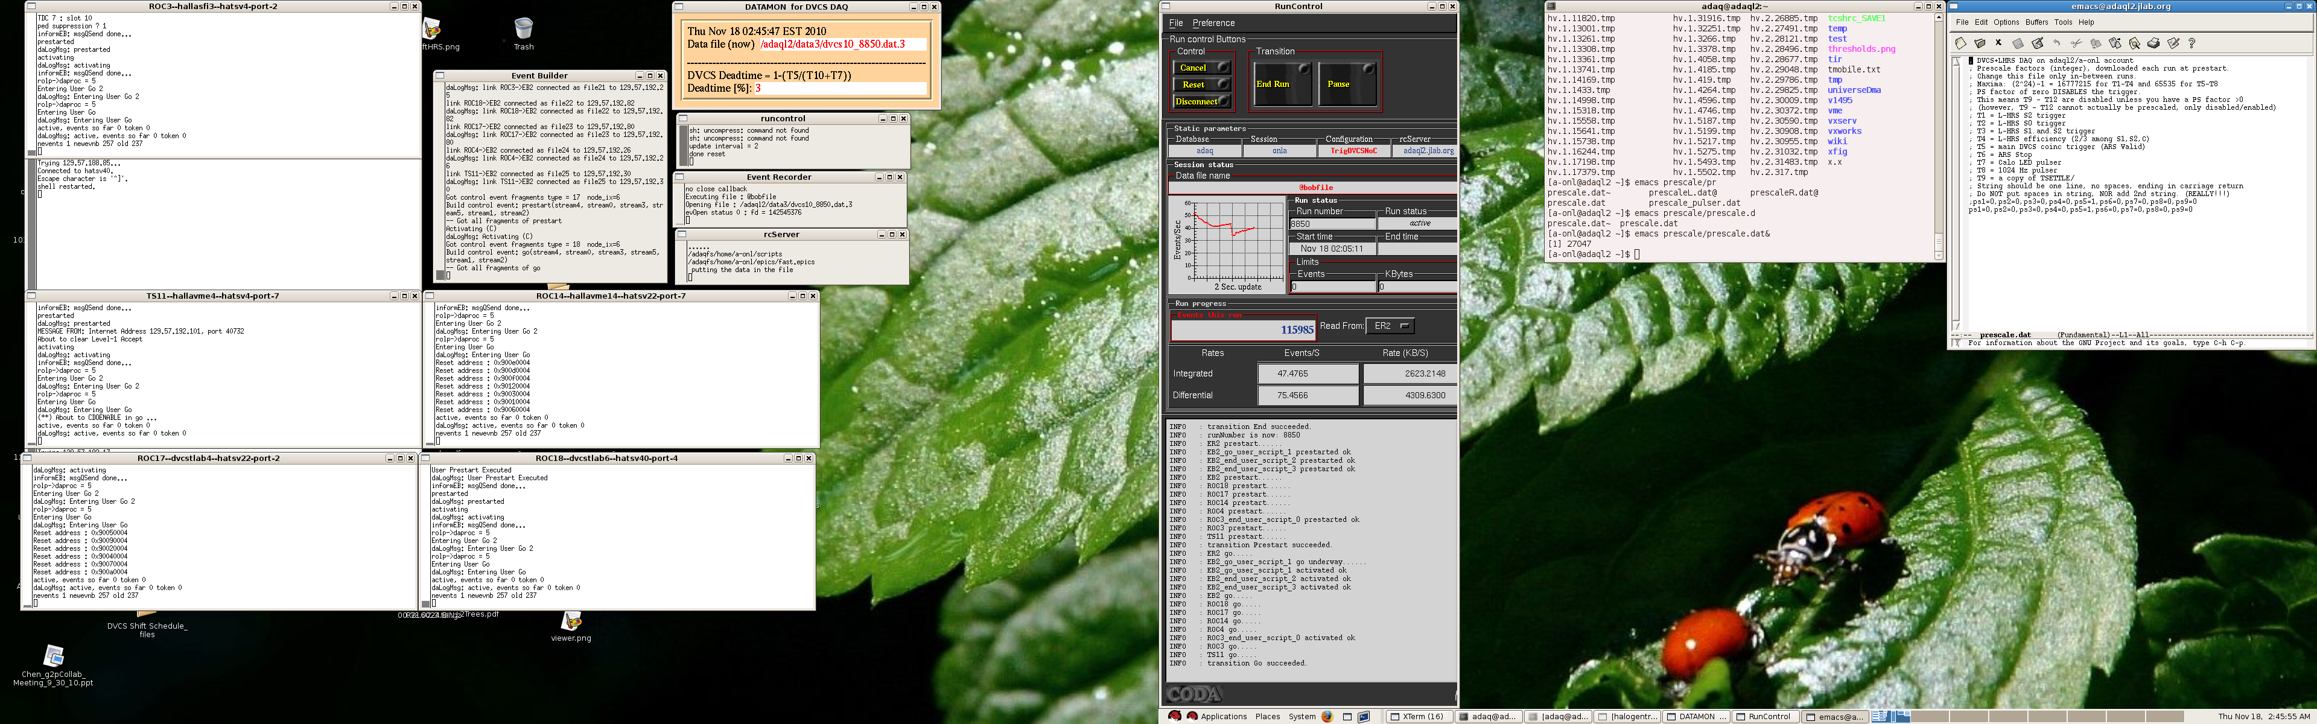Open the Trash desktop icon
This screenshot has height=724, width=2317.
524,29
